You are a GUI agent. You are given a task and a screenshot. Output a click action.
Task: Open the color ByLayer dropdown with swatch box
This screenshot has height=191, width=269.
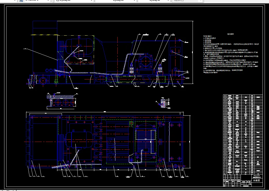point(74,1)
